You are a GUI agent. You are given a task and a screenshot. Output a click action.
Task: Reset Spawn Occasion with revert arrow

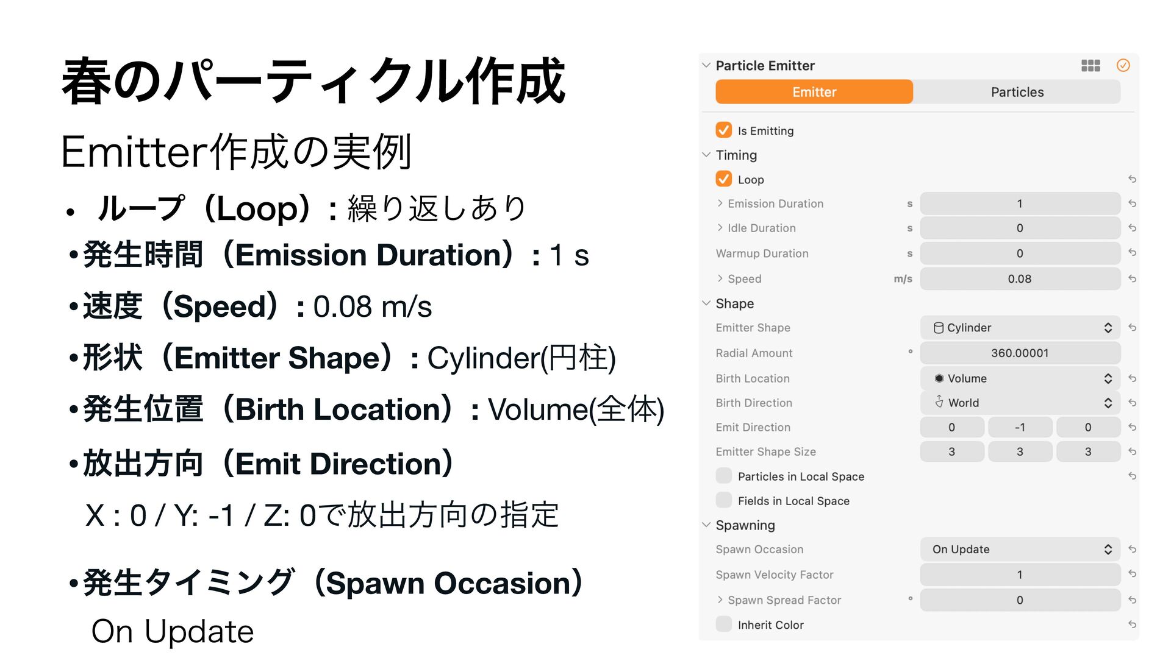click(x=1132, y=549)
